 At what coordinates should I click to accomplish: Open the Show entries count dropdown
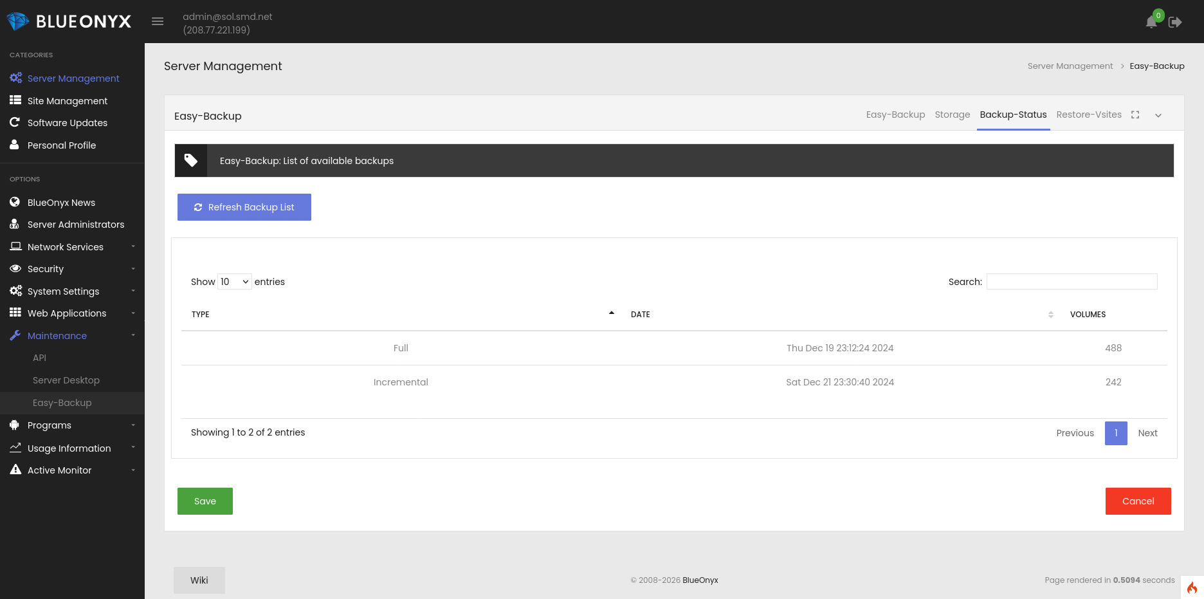click(235, 282)
